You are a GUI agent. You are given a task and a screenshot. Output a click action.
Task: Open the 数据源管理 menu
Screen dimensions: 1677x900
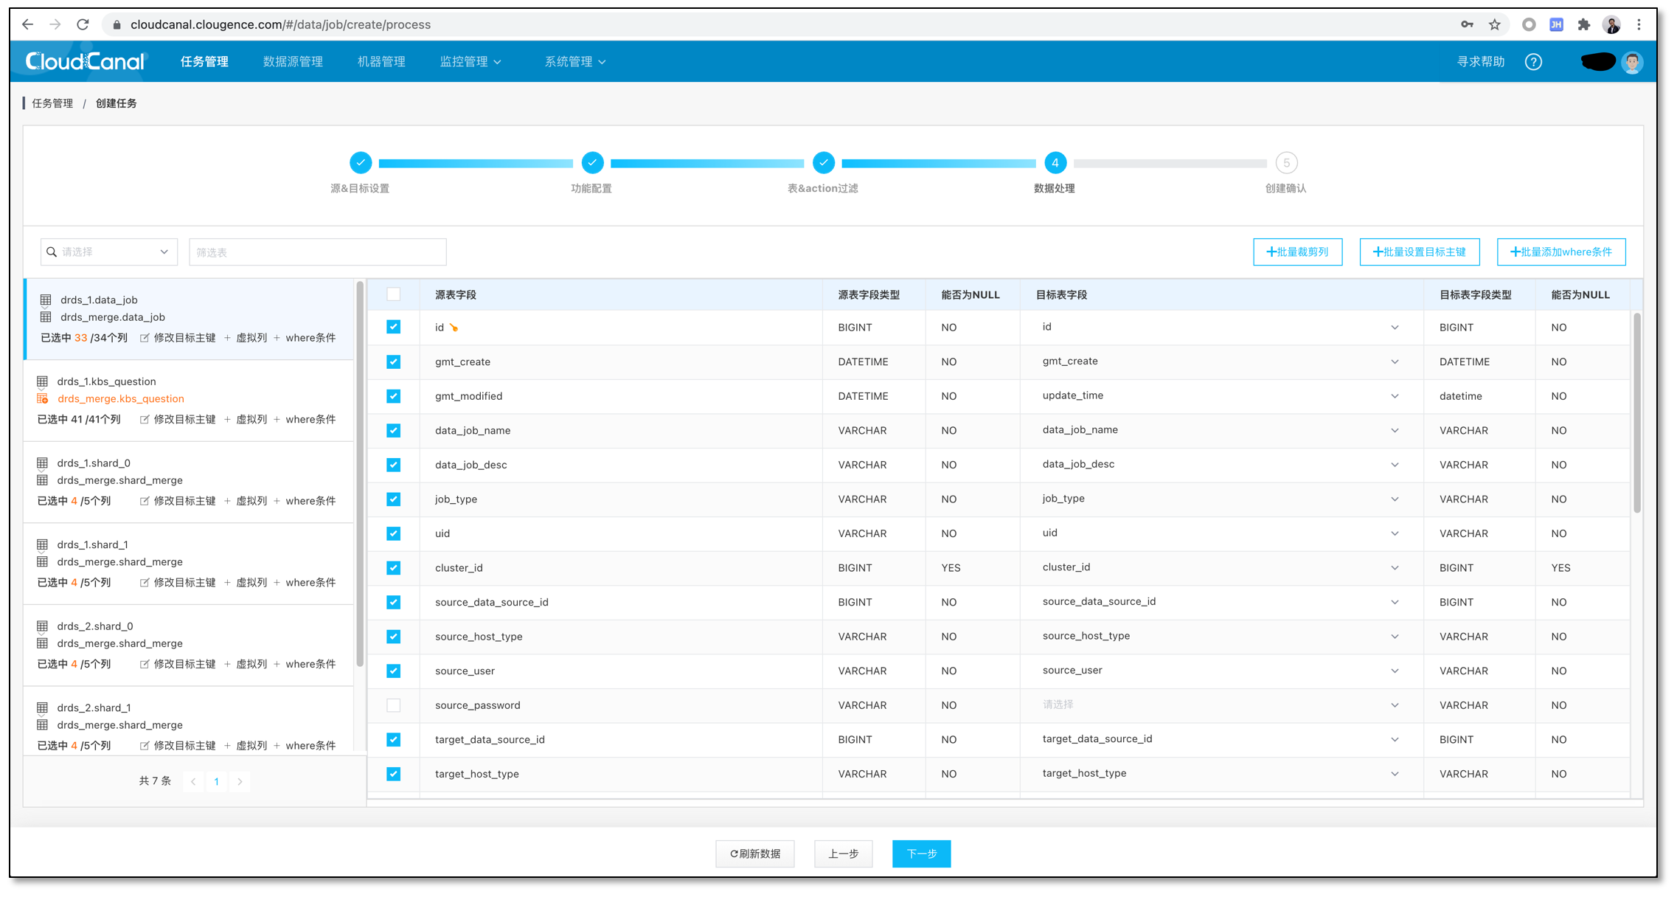[x=293, y=62]
